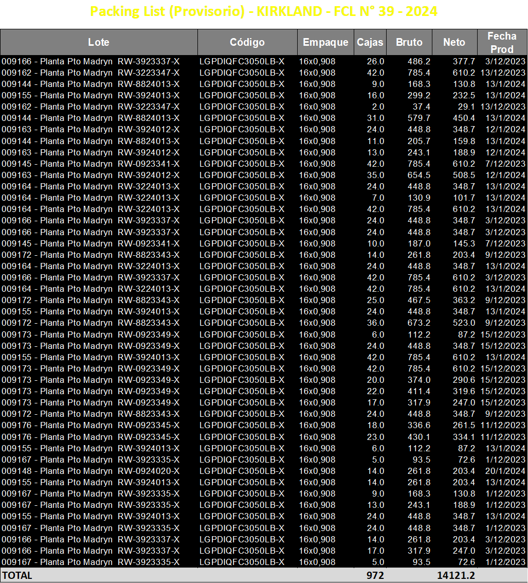Click the Packing List title text
Screen dimensions: 528x583
pyautogui.click(x=264, y=11)
